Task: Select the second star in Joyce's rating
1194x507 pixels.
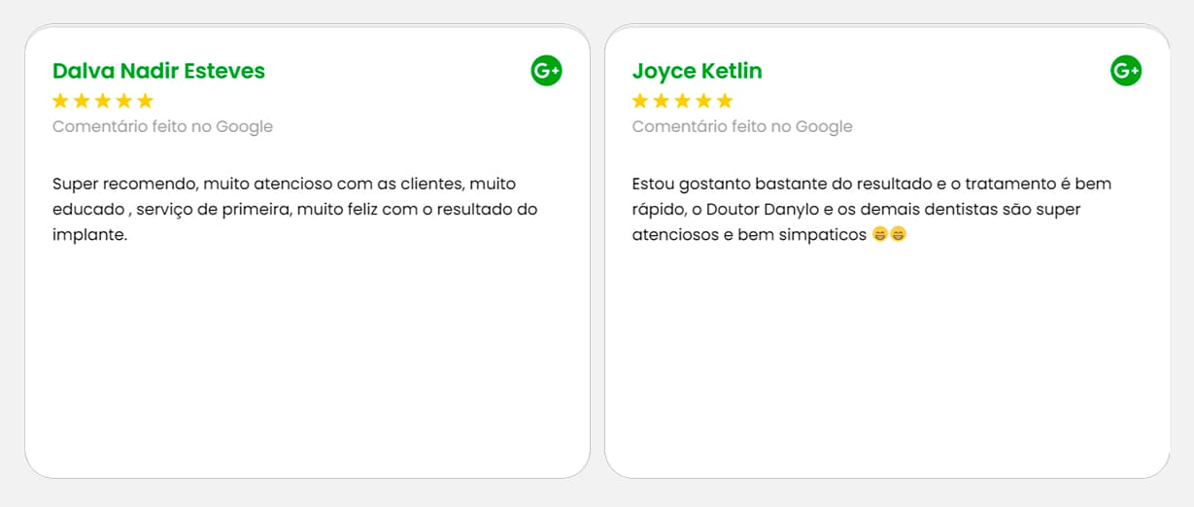Action: tap(662, 101)
